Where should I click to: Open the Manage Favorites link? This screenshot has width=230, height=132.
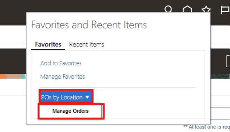pyautogui.click(x=62, y=77)
